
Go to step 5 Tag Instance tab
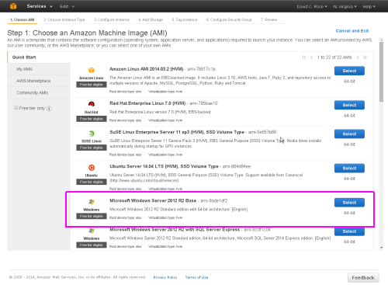(x=184, y=19)
